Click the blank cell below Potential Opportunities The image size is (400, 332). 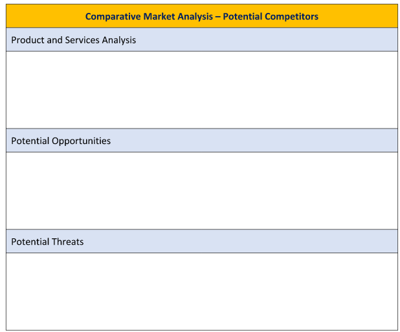(201, 191)
